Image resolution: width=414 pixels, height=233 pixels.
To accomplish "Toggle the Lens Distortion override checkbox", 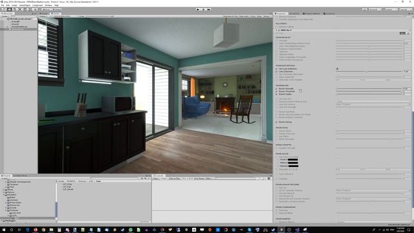I will pyautogui.click(x=276, y=72).
